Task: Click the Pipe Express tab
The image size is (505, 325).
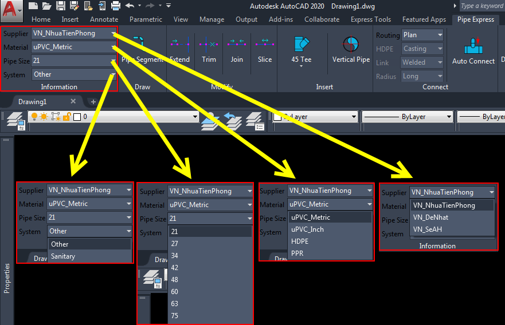Action: (475, 19)
